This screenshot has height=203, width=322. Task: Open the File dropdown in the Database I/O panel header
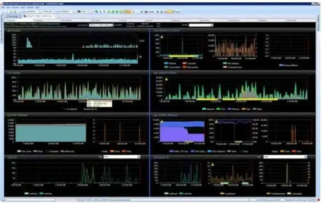pos(285,157)
